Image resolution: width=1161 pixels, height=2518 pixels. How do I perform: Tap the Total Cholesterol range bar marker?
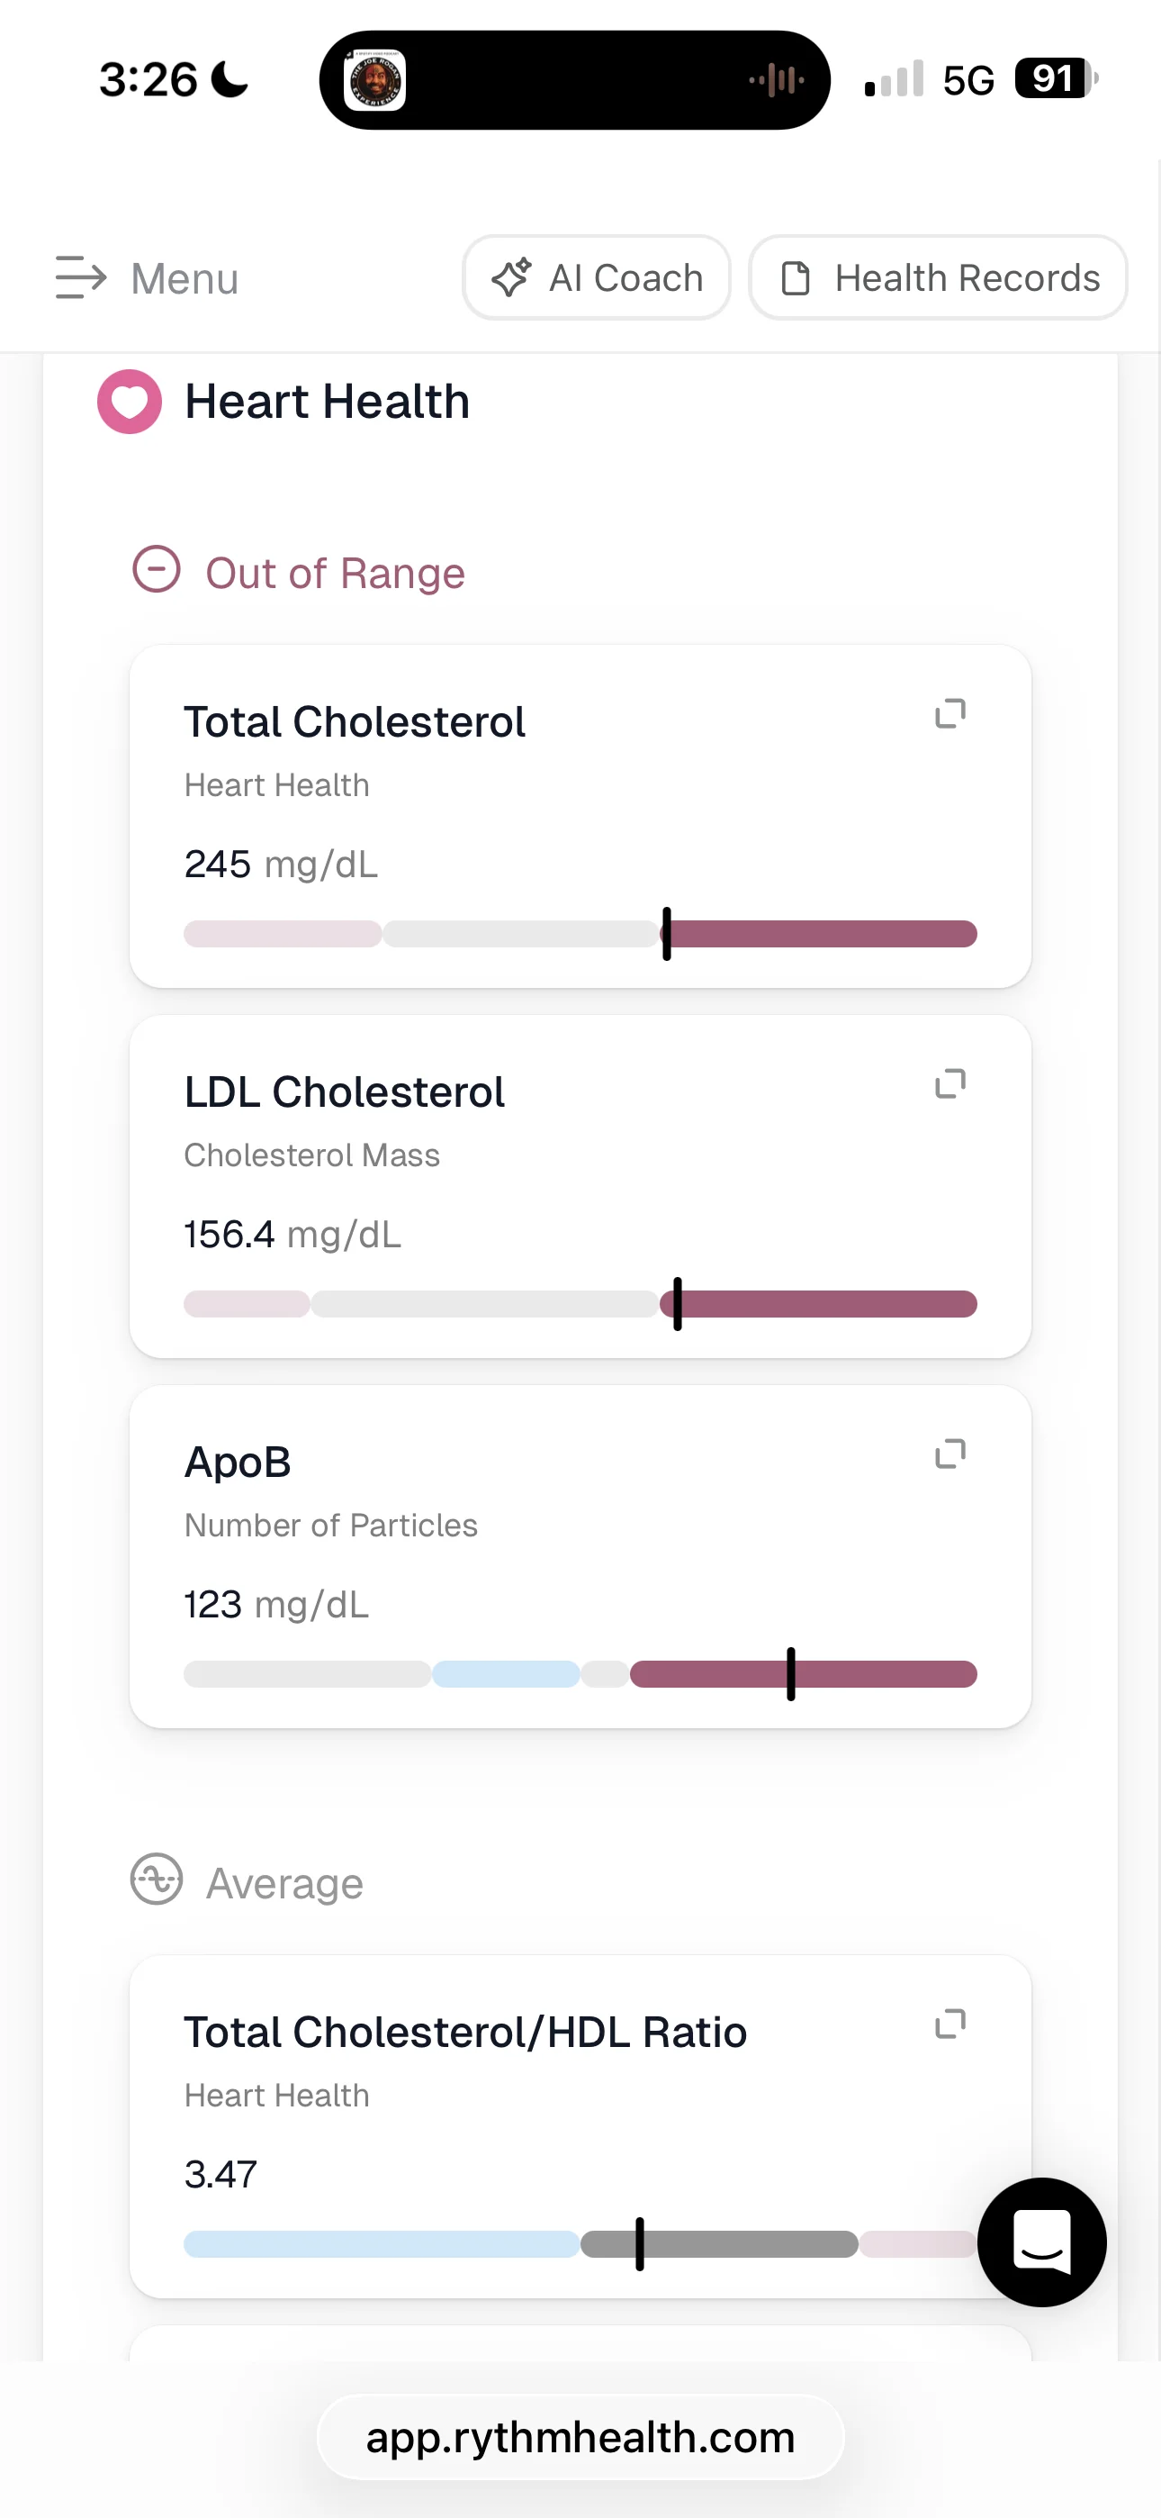pyautogui.click(x=667, y=934)
